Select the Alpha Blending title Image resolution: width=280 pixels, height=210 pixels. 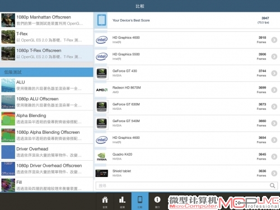click(31, 115)
